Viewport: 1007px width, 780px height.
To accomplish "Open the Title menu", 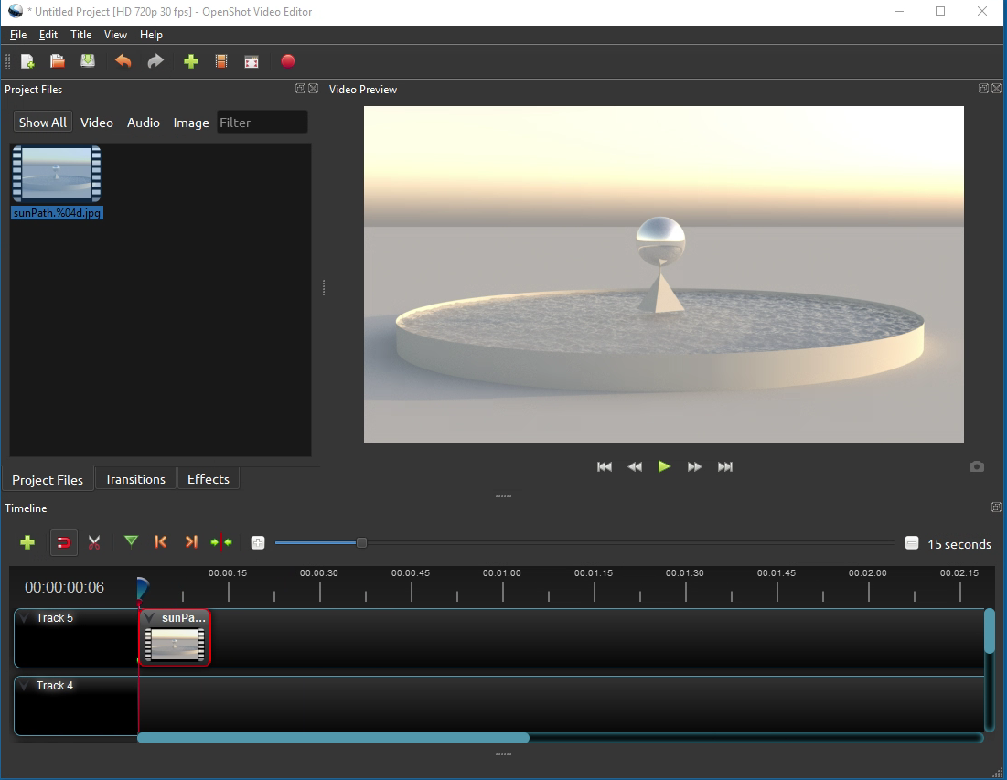I will 80,34.
